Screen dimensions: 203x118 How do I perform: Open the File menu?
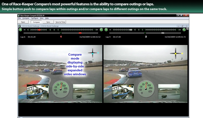19,18
